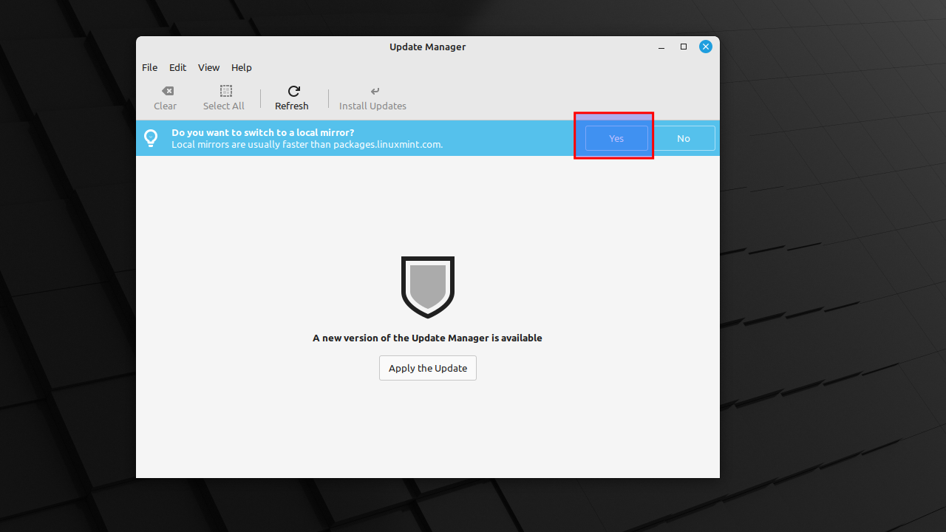Viewport: 946px width, 532px height.
Task: Minimize the Update Manager window
Action: coord(661,47)
